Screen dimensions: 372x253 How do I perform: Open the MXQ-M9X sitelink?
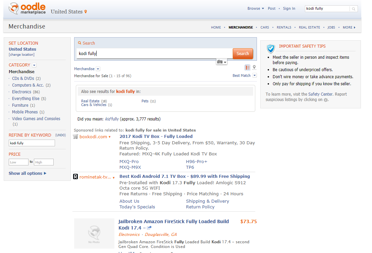130,167
